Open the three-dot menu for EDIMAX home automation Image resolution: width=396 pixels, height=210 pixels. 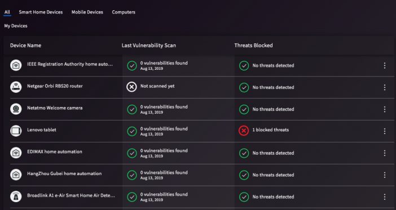(x=385, y=153)
